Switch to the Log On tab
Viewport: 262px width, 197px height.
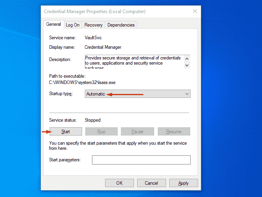73,25
